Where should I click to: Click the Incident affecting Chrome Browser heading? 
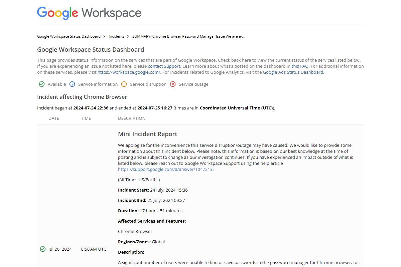[82, 97]
